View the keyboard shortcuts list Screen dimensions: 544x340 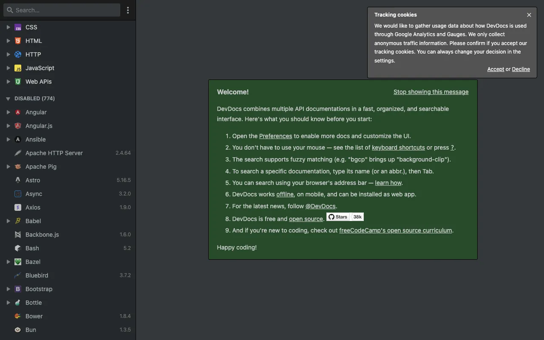398,147
